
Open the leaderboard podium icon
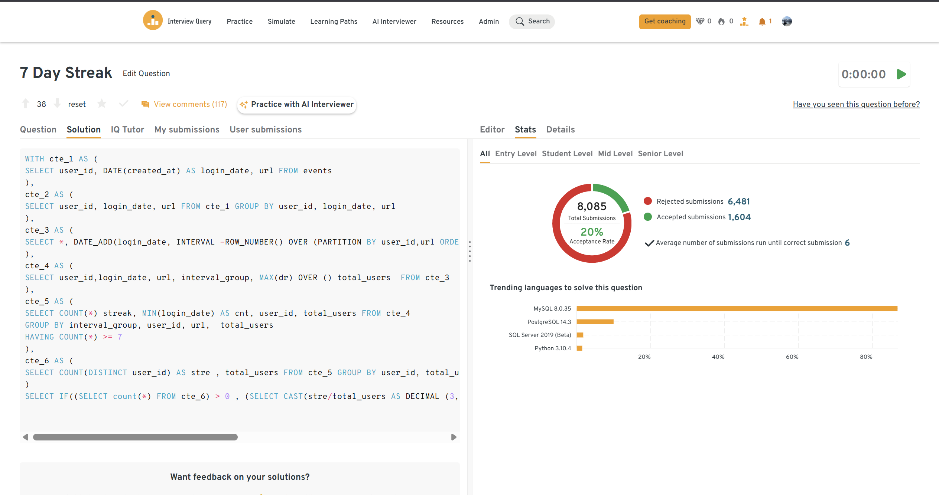coord(744,22)
